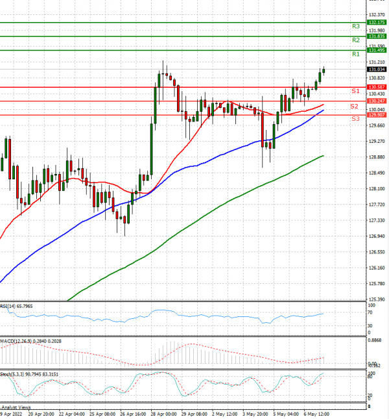Click the R3 resistance level label
This screenshot has height=419, width=389.
click(356, 27)
